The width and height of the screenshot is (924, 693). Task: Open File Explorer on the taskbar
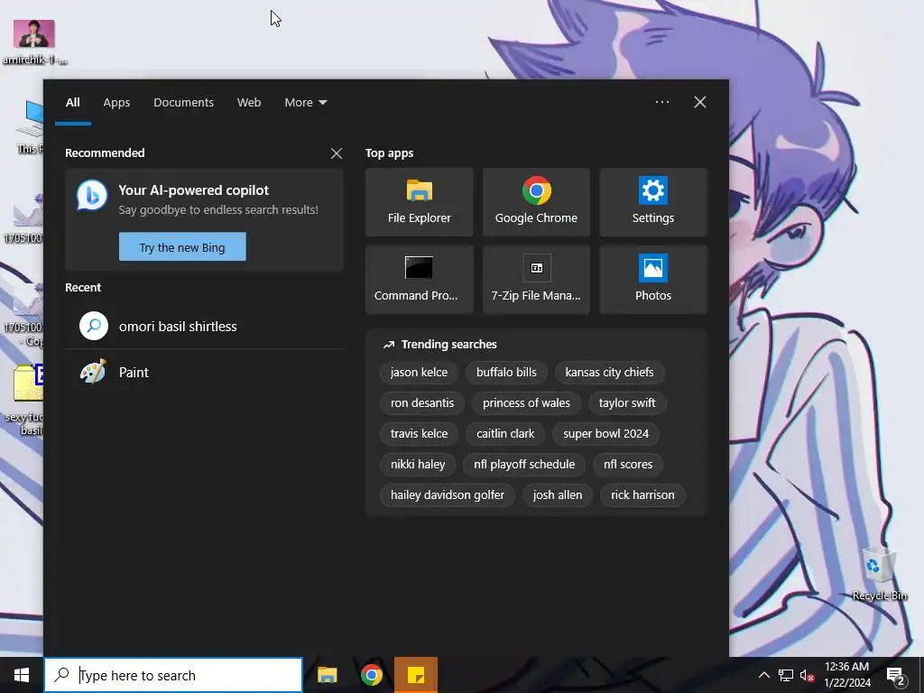pyautogui.click(x=327, y=675)
